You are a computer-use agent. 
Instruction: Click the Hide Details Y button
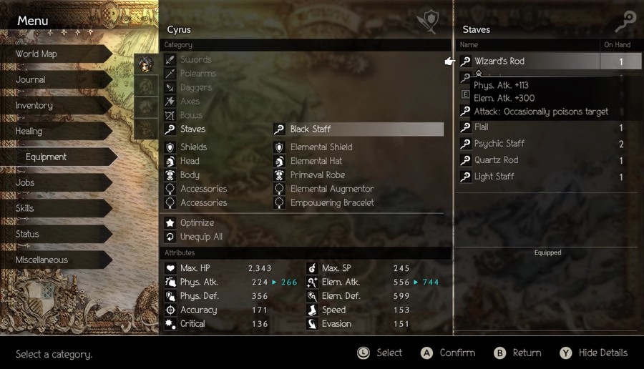[x=594, y=353]
